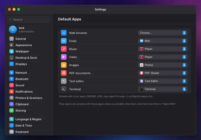Open Clipboard settings
This screenshot has height=140, width=201.
[x=29, y=104]
